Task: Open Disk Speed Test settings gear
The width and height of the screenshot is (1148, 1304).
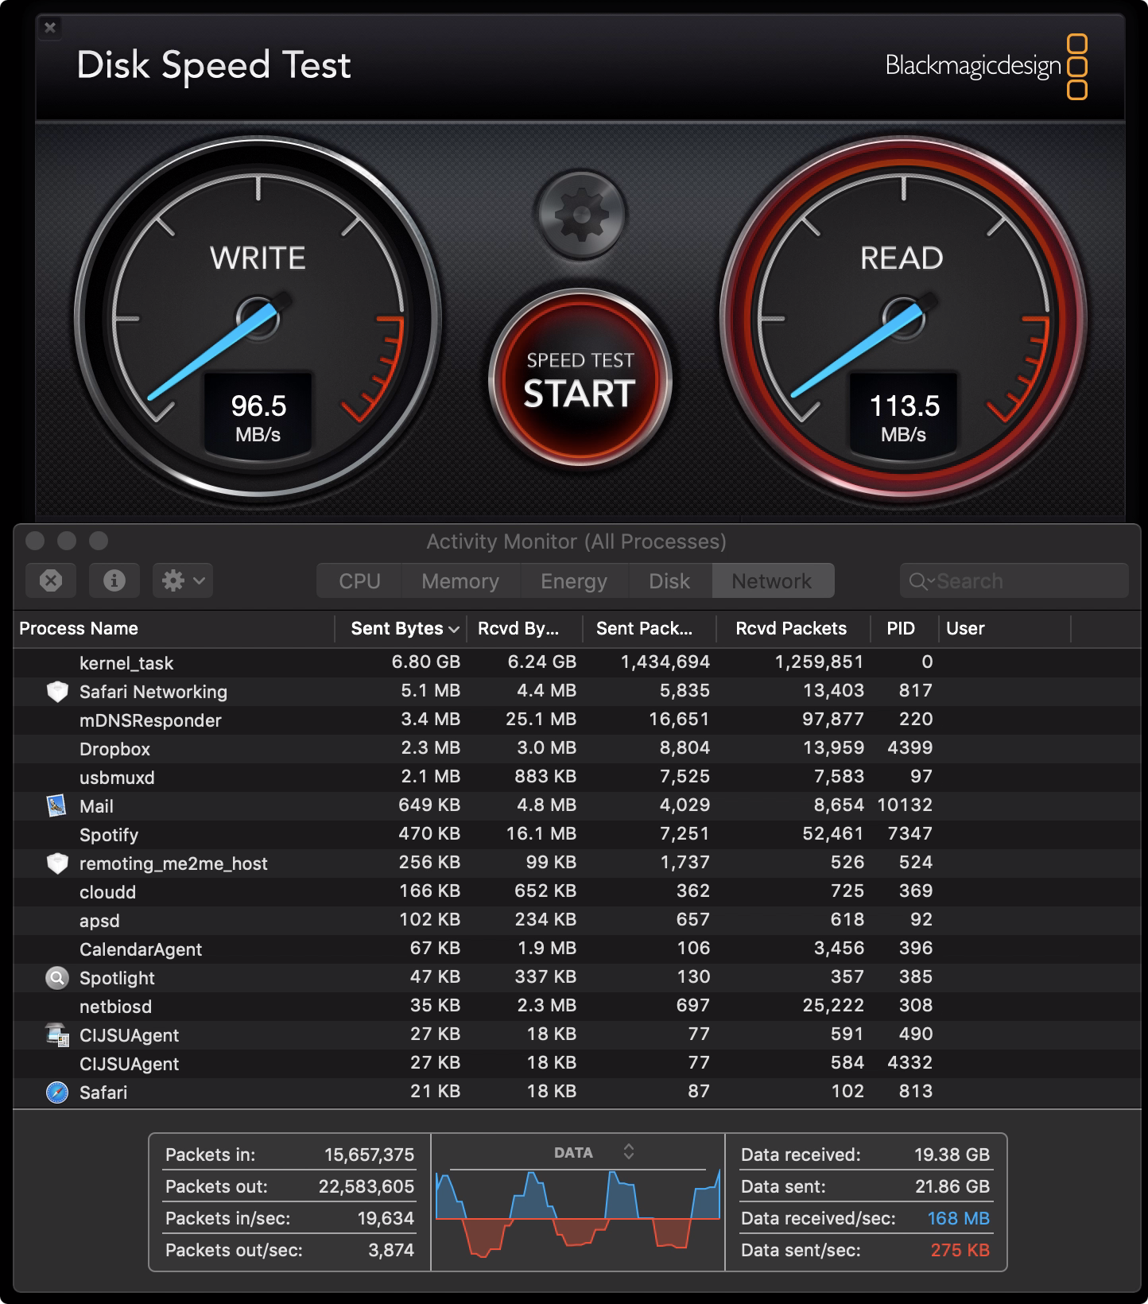Action: (x=581, y=214)
